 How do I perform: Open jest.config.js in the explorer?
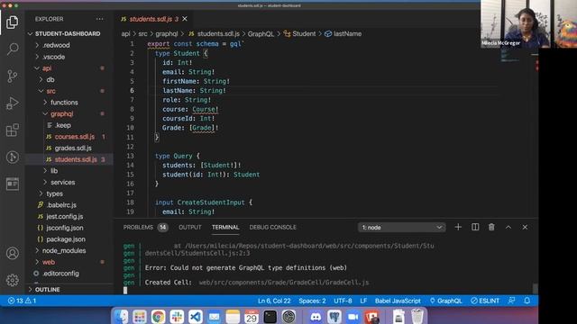(64, 216)
